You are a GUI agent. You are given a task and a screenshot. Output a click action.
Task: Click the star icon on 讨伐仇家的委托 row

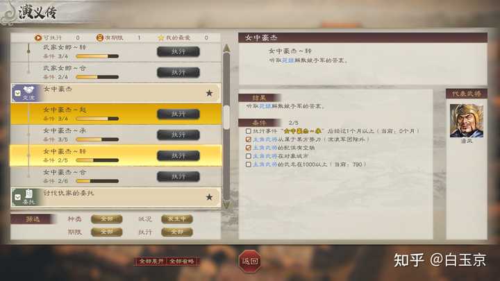pyautogui.click(x=209, y=197)
